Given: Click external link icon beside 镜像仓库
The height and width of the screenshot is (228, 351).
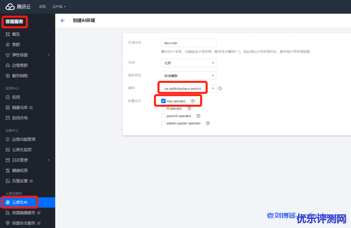Looking at the screenshot, I should tap(31, 108).
